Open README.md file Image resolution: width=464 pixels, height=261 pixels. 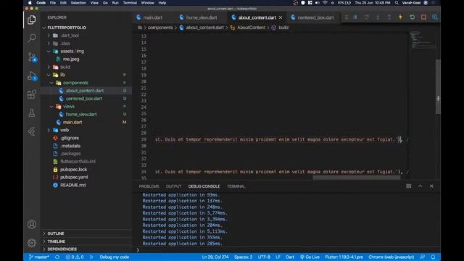coord(72,186)
